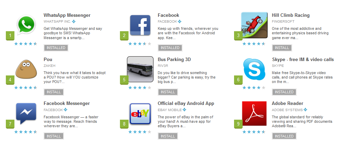
Task: Open the WhatsApp Messenger app icon
Action: tap(26, 25)
